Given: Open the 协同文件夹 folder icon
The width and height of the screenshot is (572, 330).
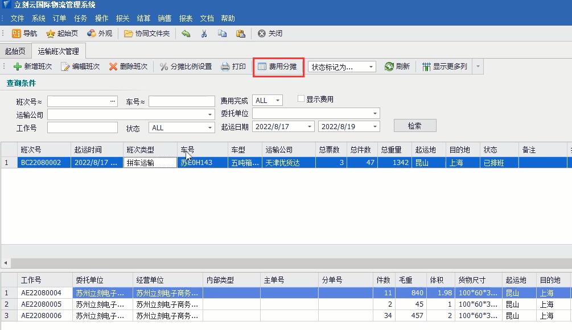Looking at the screenshot, I should 129,34.
